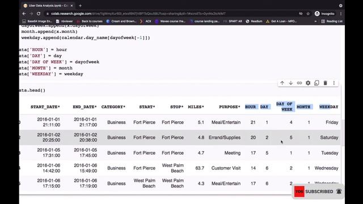Move cell down with the down arrow

tap(291, 83)
